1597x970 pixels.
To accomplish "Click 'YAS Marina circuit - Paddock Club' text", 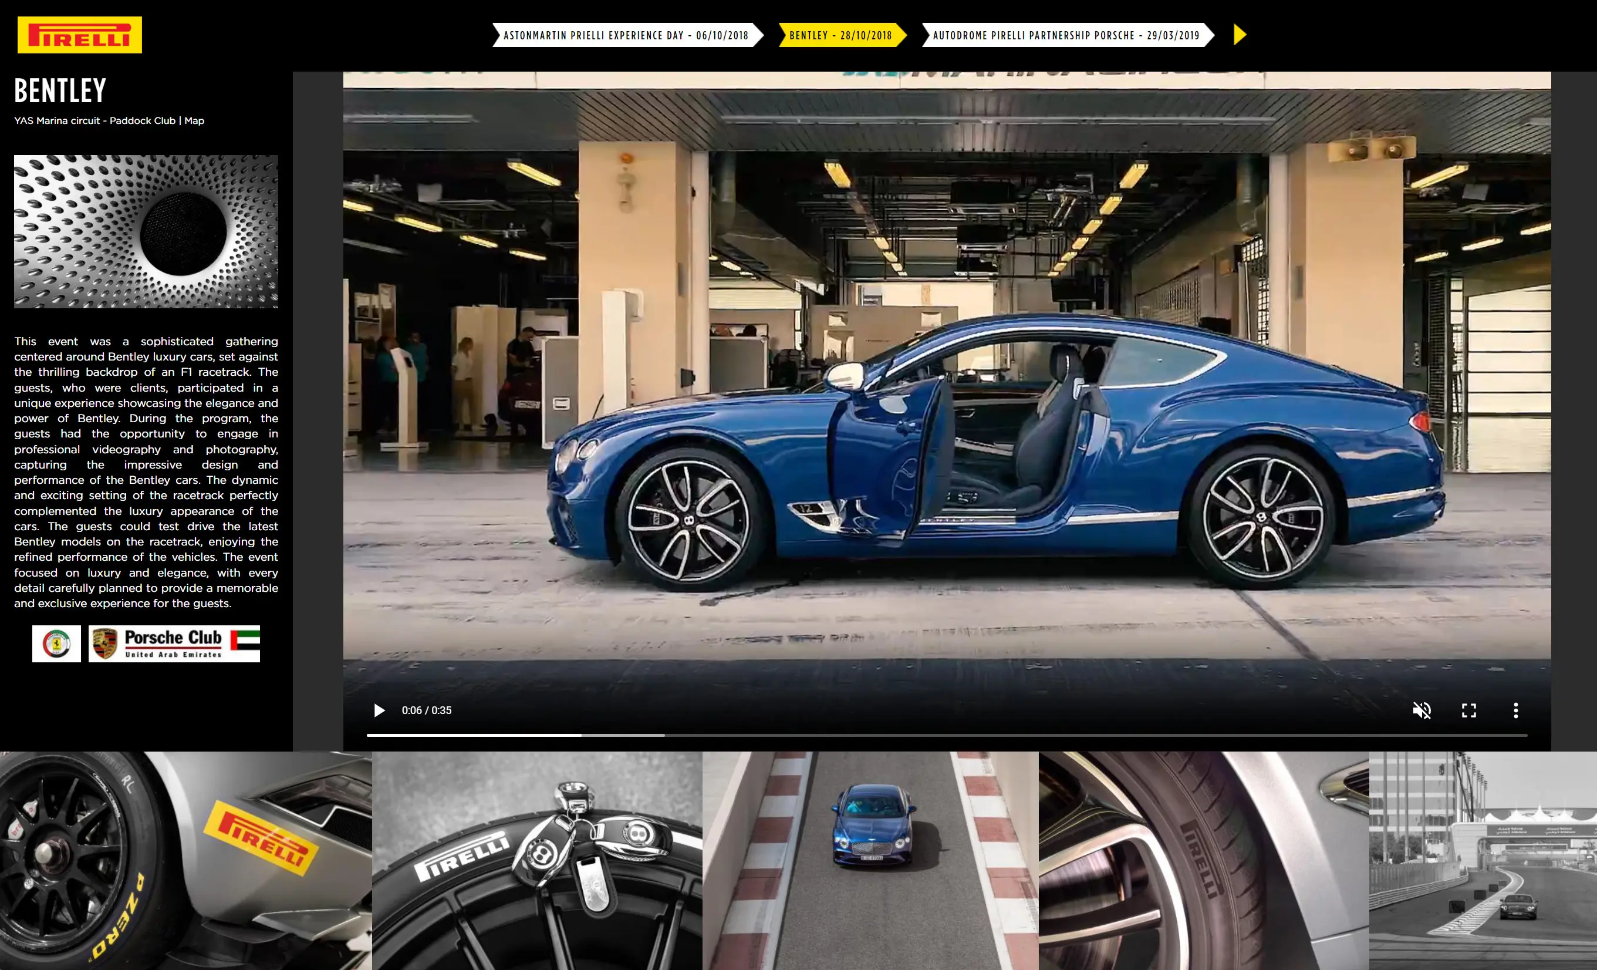I will tap(94, 120).
